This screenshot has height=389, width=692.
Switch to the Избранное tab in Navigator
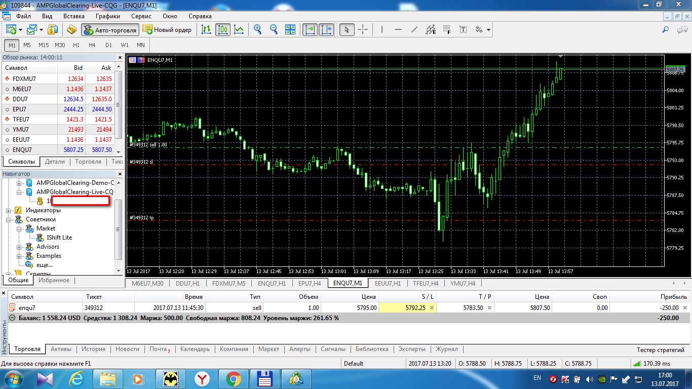[54, 280]
